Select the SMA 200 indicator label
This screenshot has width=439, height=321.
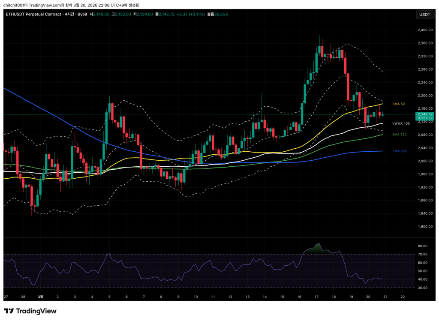tap(399, 151)
